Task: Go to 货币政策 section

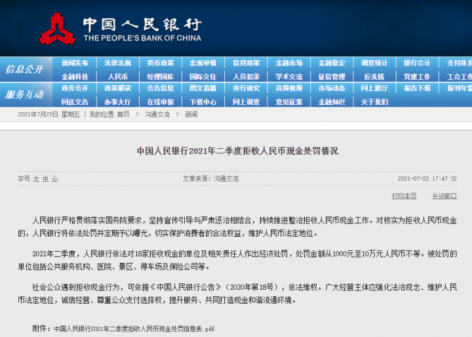Action: tap(161, 63)
